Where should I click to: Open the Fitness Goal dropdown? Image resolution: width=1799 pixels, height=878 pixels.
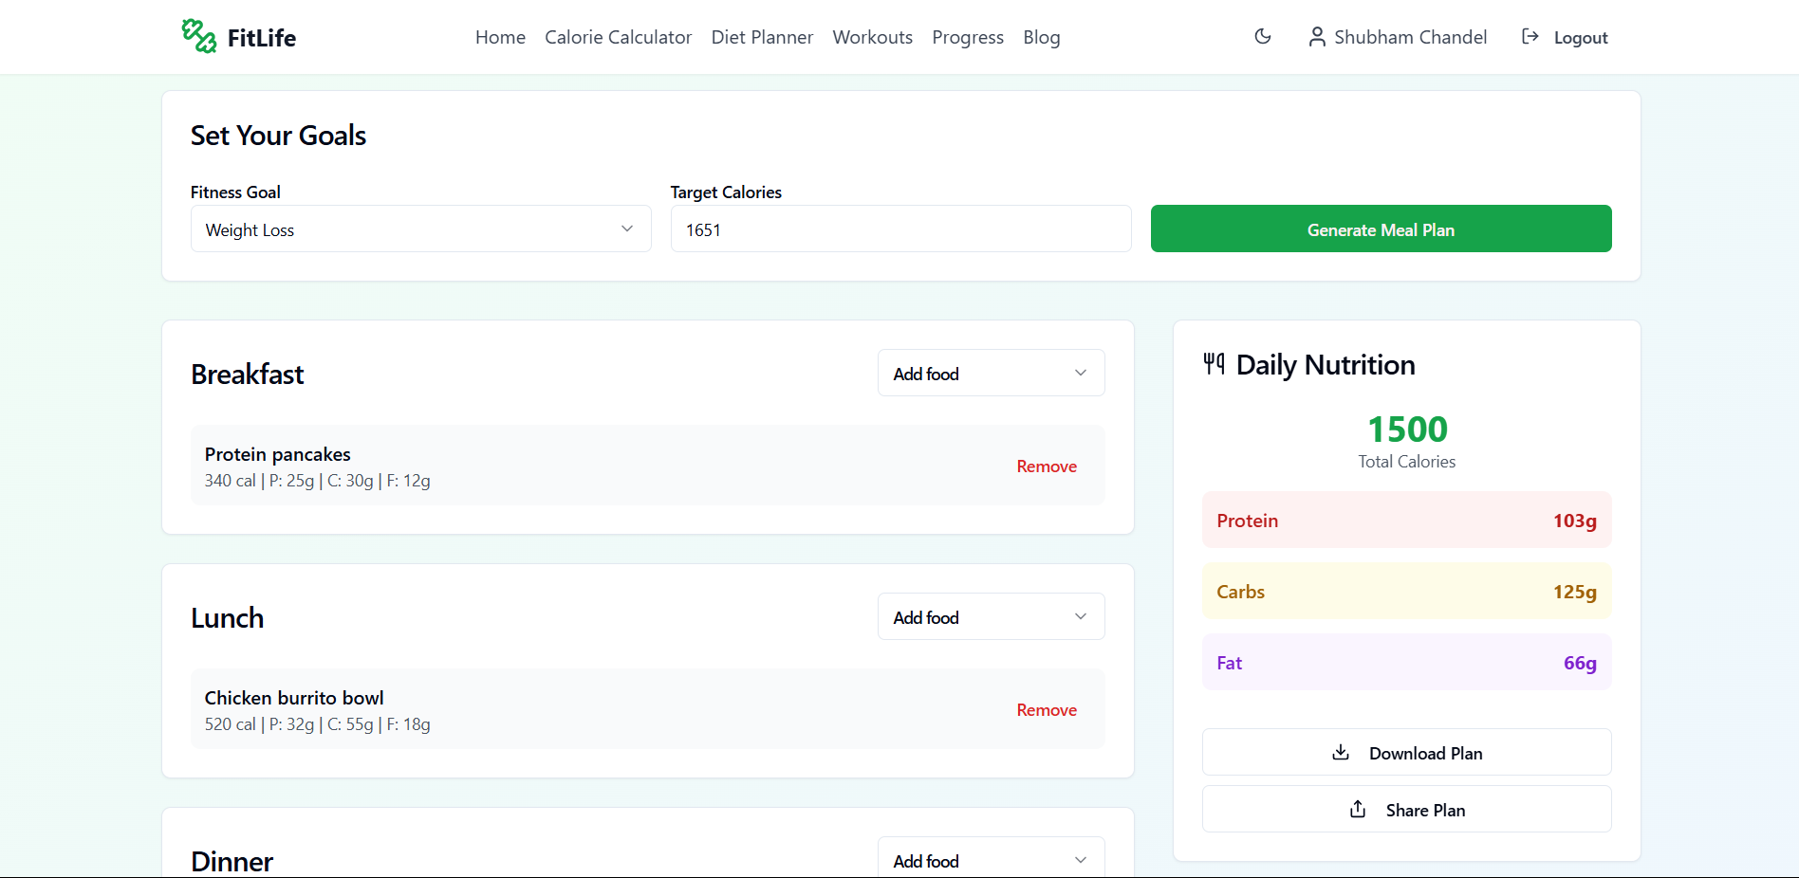click(x=420, y=229)
